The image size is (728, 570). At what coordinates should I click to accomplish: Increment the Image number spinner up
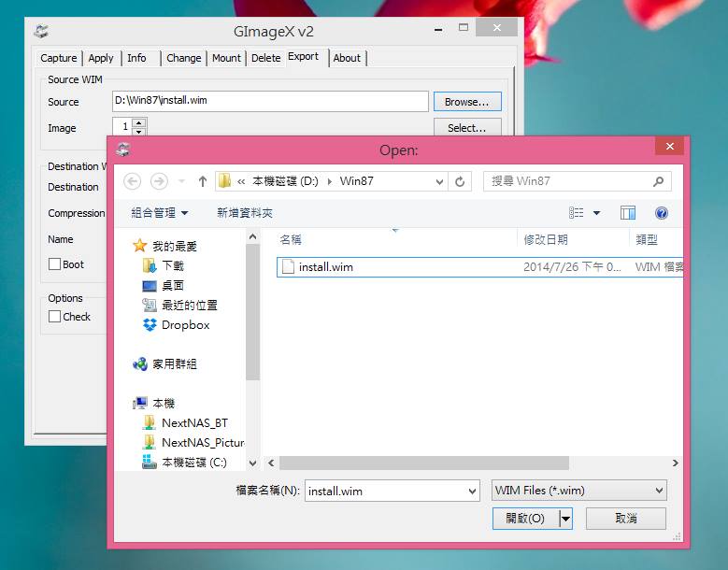point(139,122)
